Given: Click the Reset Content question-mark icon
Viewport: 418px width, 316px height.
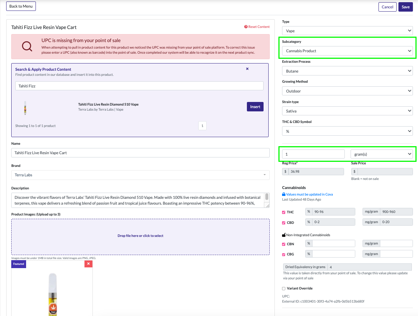Looking at the screenshot, I should (x=246, y=27).
